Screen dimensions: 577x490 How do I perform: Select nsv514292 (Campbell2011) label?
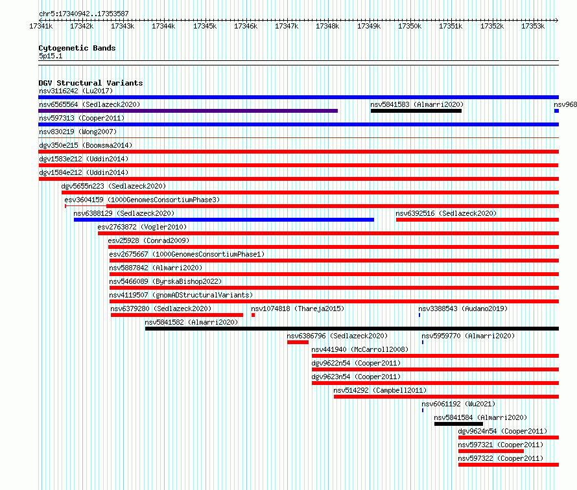(380, 390)
